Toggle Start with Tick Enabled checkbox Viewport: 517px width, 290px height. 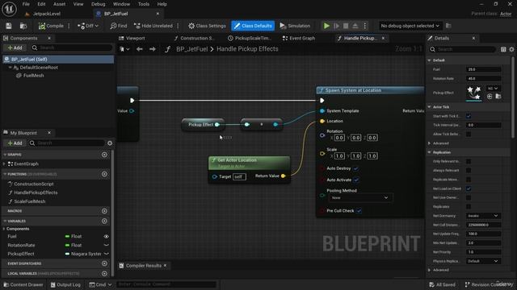click(469, 116)
